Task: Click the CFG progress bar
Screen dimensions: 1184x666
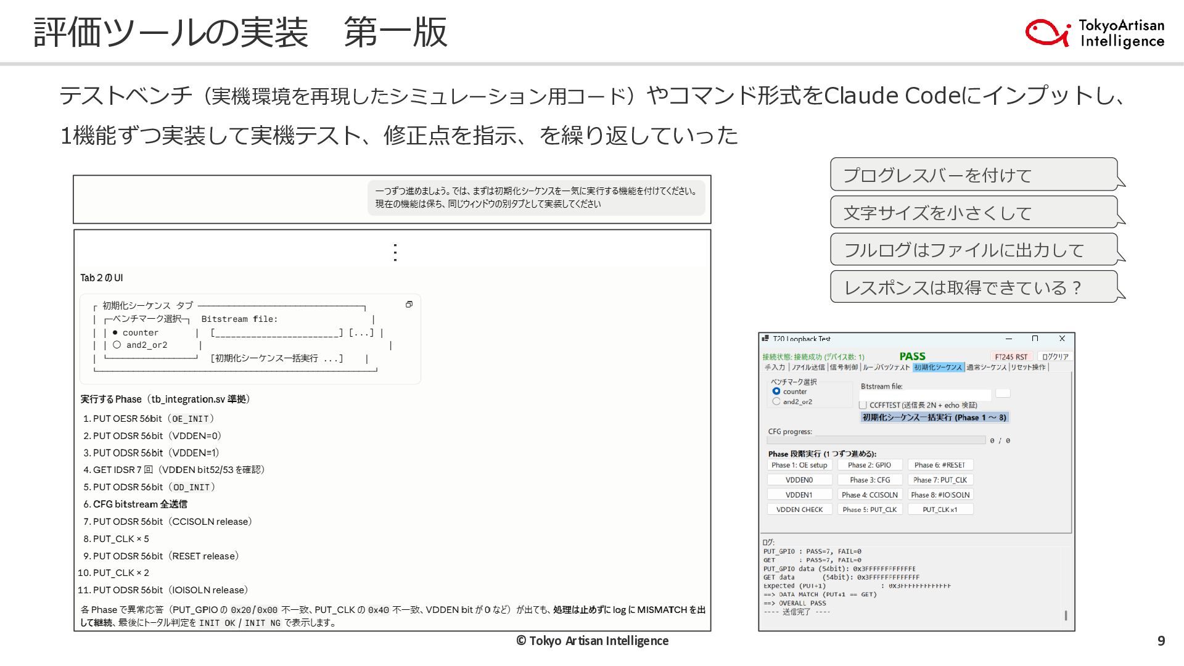Action: coord(876,440)
